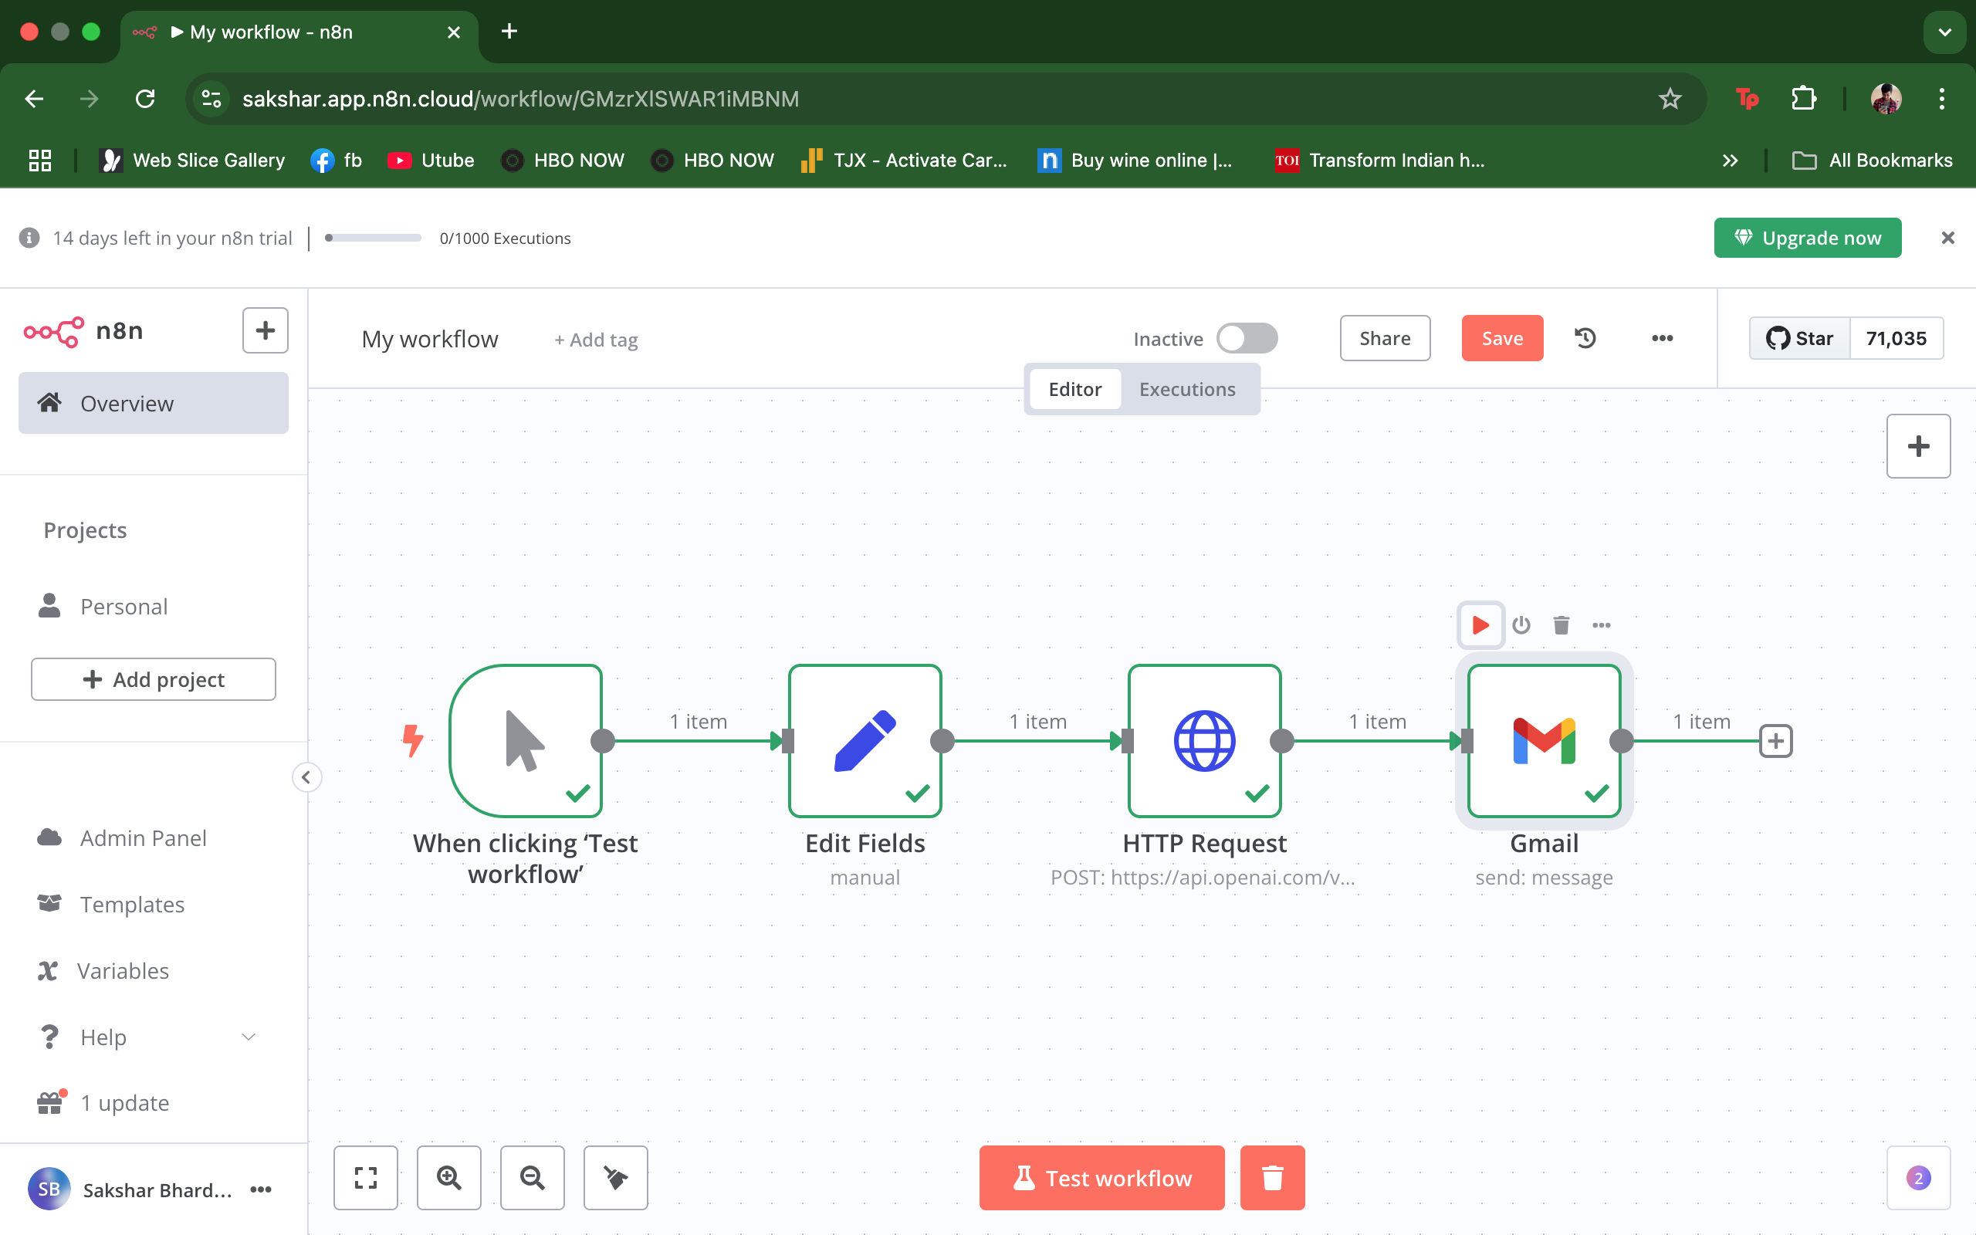Fit workflow to view with expand icon
Screen dimensions: 1976x1235
[365, 1177]
